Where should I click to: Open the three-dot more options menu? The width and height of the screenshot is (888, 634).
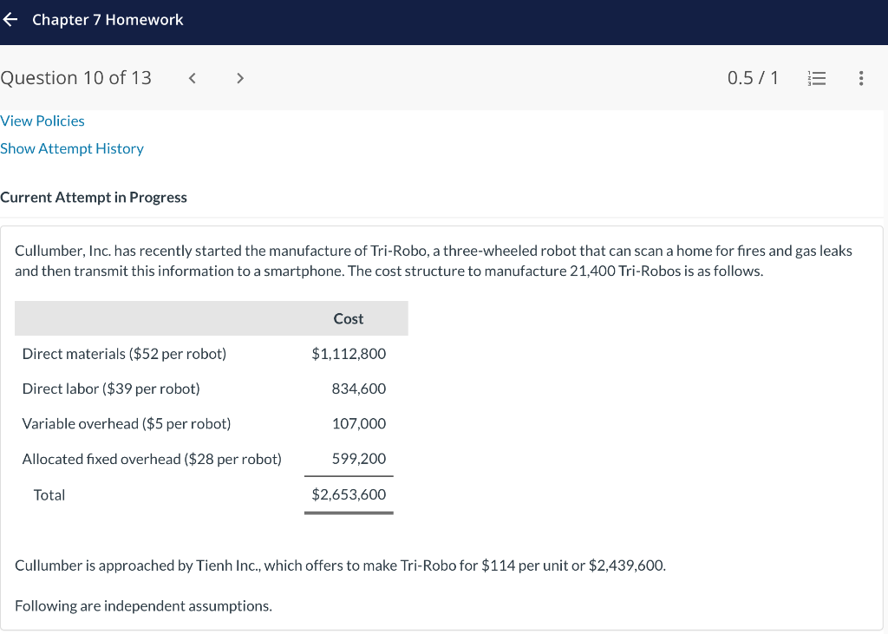coord(861,78)
